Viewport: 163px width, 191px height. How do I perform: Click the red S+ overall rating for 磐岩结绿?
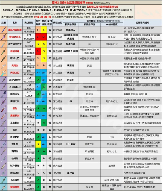pos(38,51)
